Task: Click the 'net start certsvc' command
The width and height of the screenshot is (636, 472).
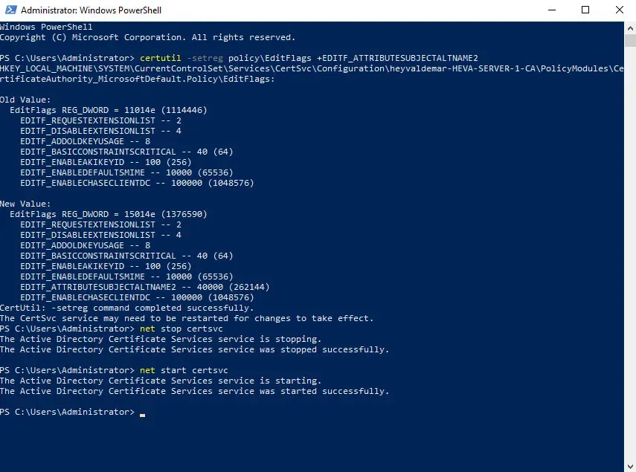Action: [184, 370]
